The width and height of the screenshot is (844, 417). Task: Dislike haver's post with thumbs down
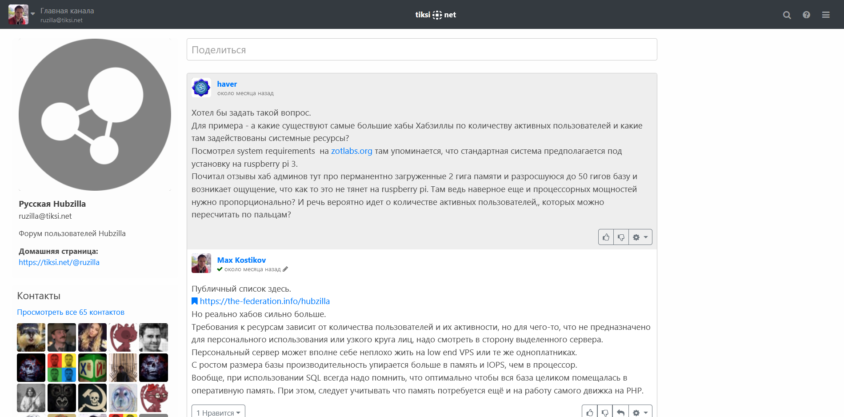(621, 237)
